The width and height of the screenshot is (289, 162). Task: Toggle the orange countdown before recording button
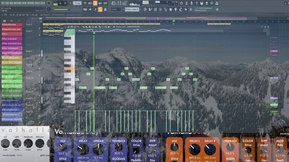95,3
